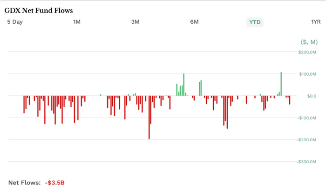The height and width of the screenshot is (191, 326).
Task: Click the $0.0 baseline axis label
Action: [x=311, y=96]
